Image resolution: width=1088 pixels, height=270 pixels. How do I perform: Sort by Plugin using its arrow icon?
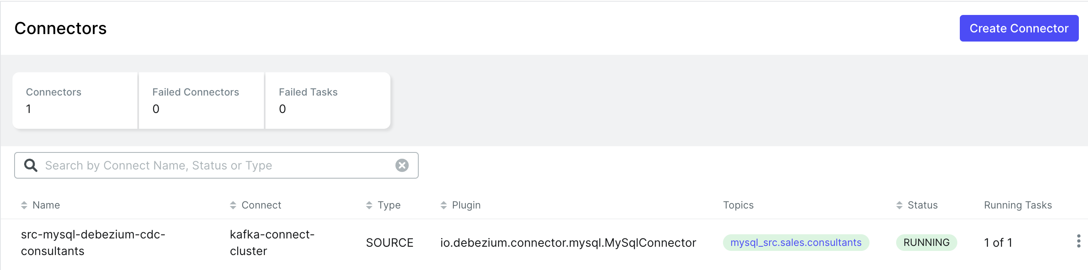tap(443, 205)
